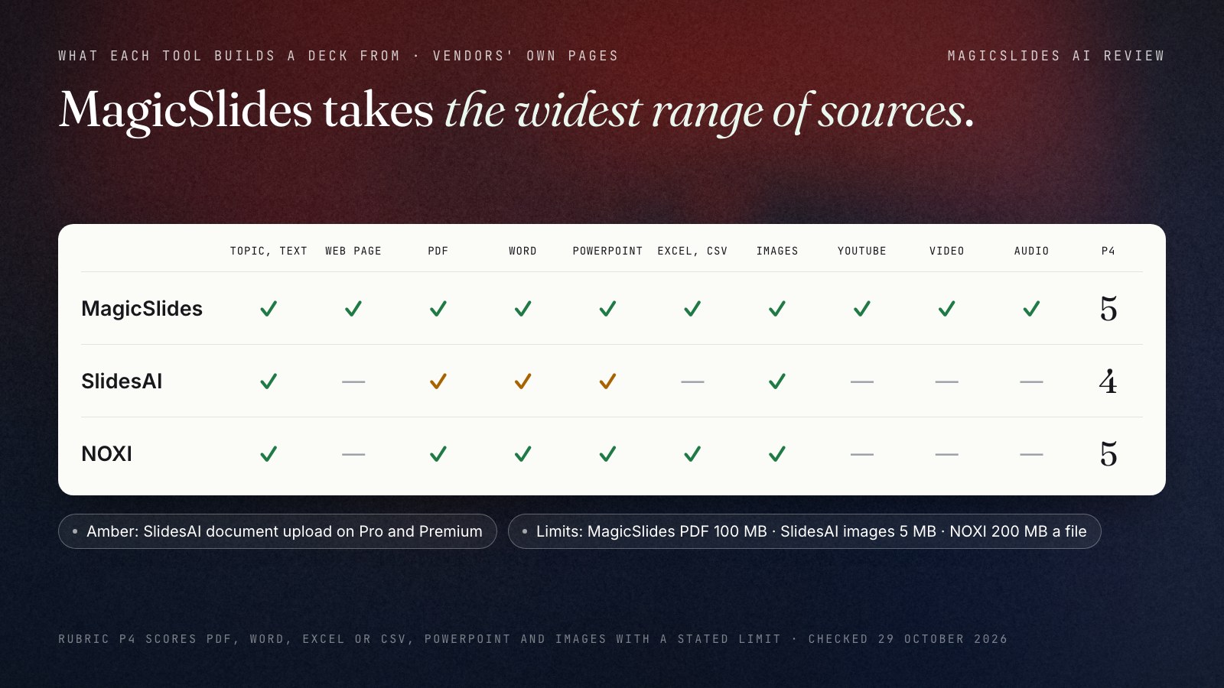Click SlidesAI Images check mark
The width and height of the screenshot is (1224, 688).
pos(777,381)
